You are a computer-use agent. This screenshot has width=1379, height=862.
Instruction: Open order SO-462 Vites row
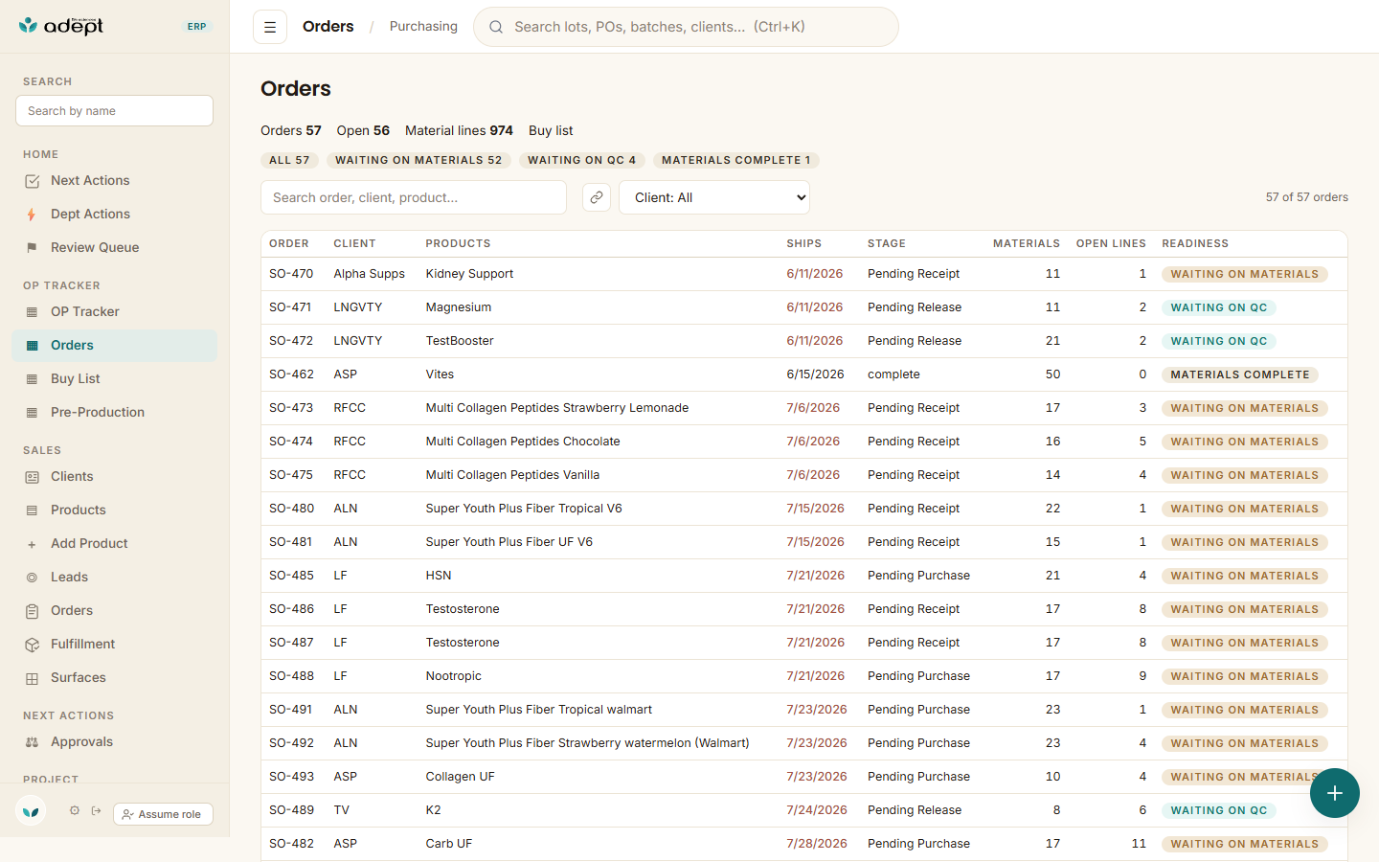804,374
